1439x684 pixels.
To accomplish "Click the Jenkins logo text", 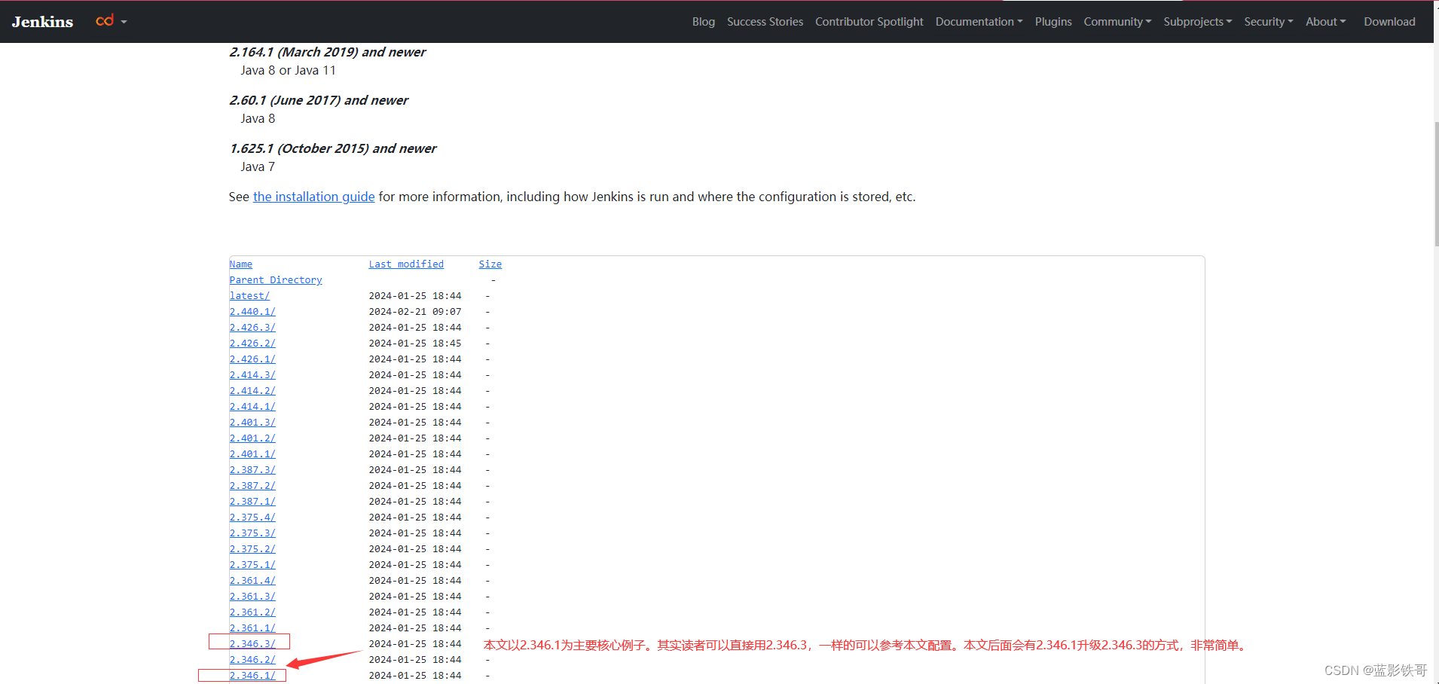I will 42,22.
